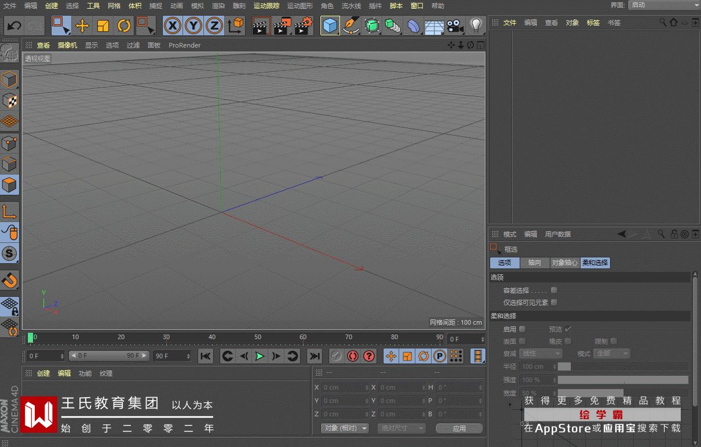Click the 柔和选择 tab
Image resolution: width=701 pixels, height=447 pixels.
595,263
